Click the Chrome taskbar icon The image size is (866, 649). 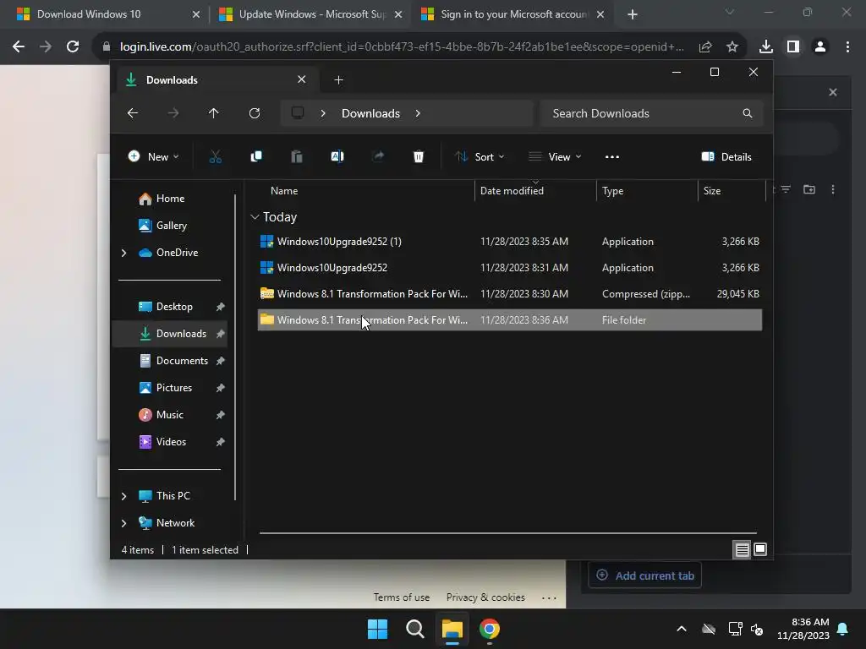click(490, 629)
